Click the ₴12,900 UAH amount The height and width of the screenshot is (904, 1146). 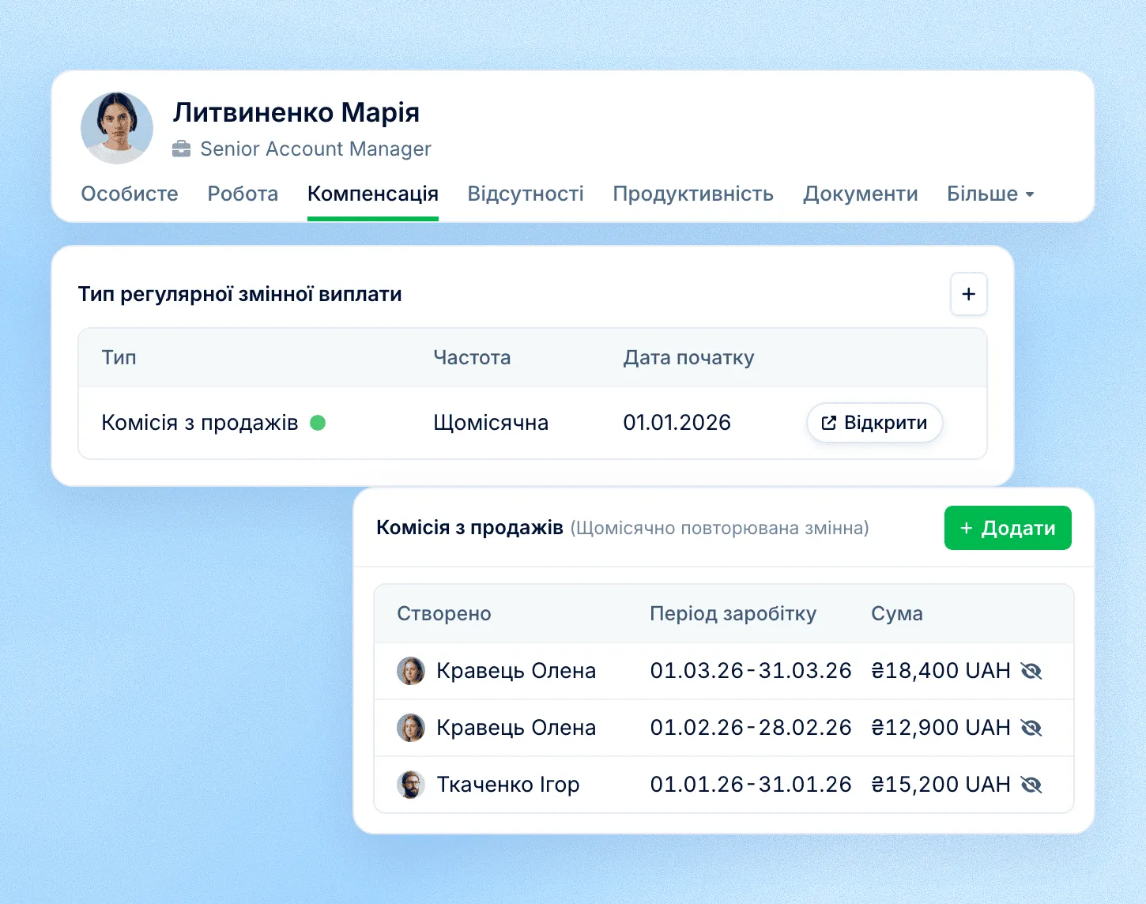[941, 728]
